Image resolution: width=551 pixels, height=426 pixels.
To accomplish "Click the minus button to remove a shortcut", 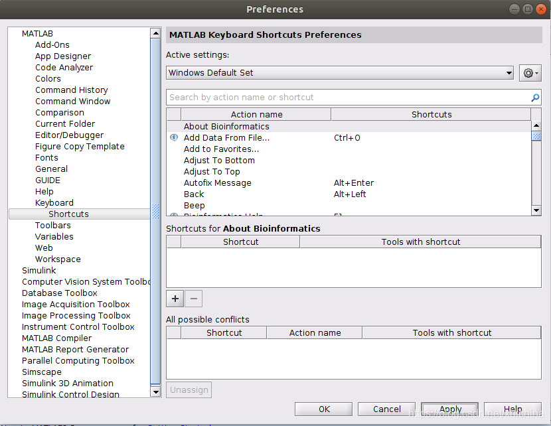I will point(193,299).
